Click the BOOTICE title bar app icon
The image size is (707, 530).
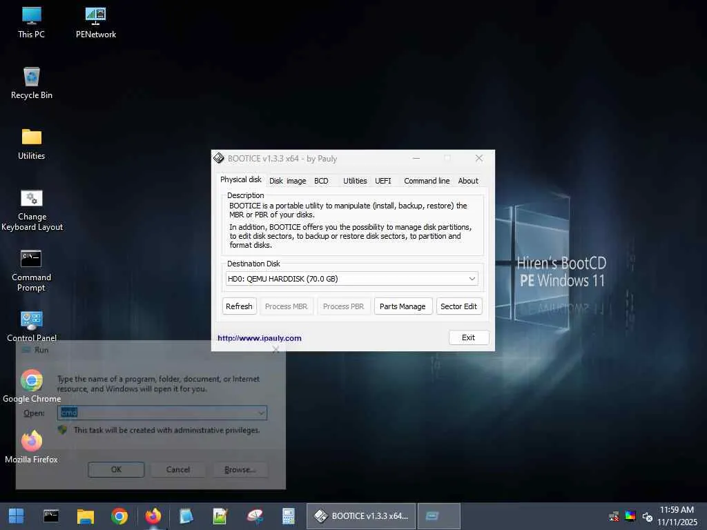click(219, 158)
